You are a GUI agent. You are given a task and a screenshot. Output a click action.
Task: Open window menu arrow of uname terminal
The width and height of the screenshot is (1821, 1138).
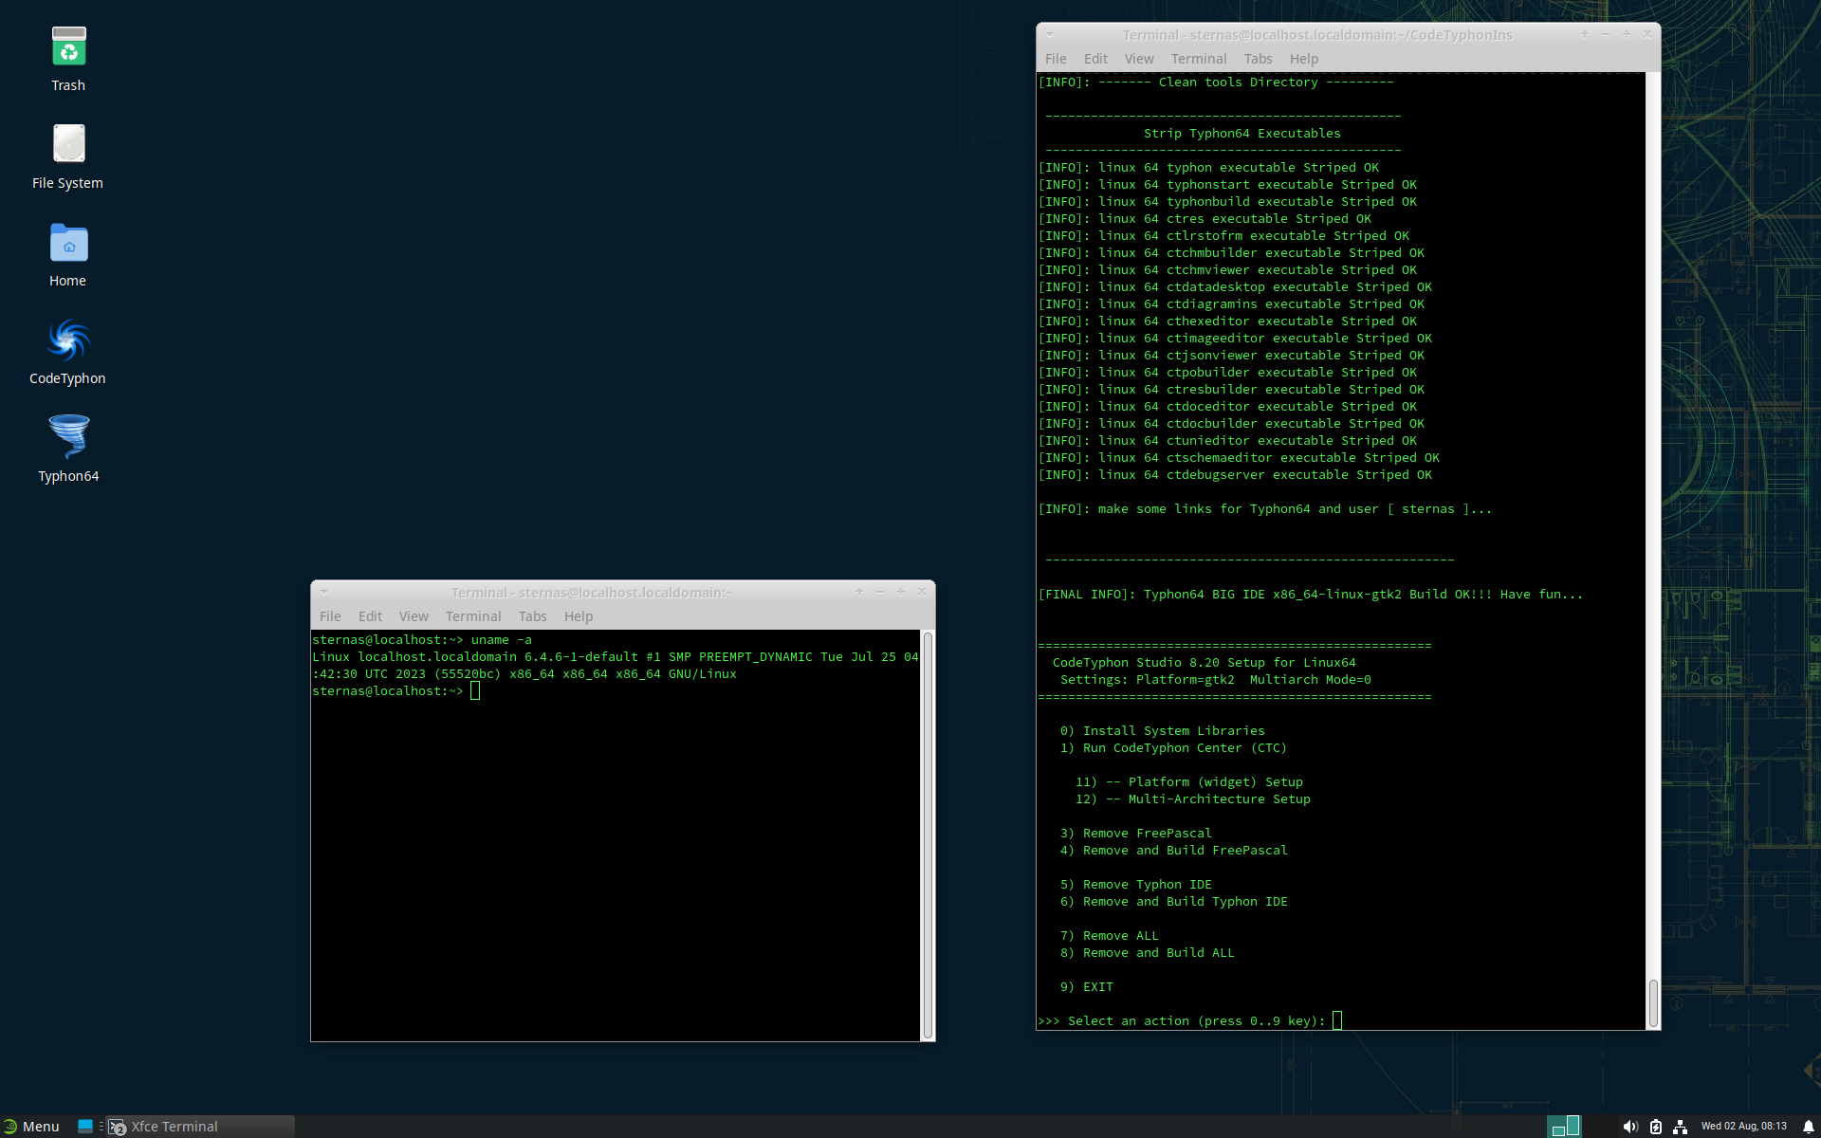pyautogui.click(x=324, y=592)
